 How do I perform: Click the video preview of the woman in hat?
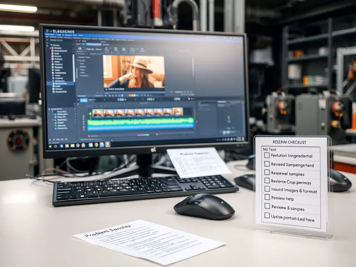(x=133, y=72)
